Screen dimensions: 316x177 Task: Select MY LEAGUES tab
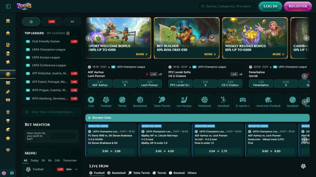[x=56, y=33]
